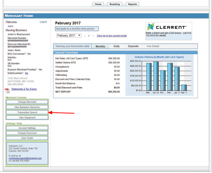Email customersupport@clearent.com link
Screen dimensions: 212x173
coord(25,158)
